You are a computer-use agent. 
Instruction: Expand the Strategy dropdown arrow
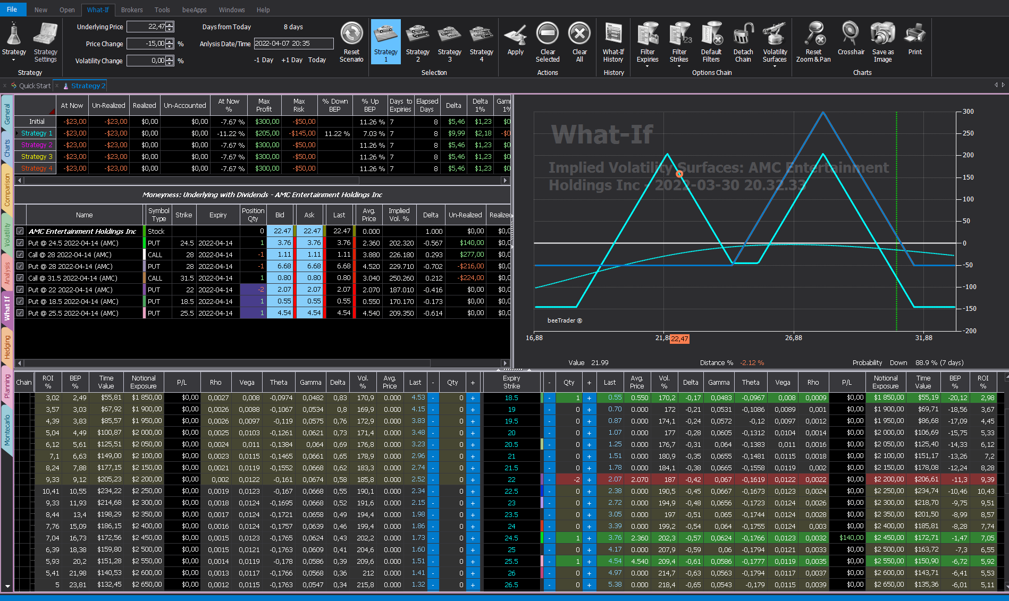pyautogui.click(x=14, y=60)
